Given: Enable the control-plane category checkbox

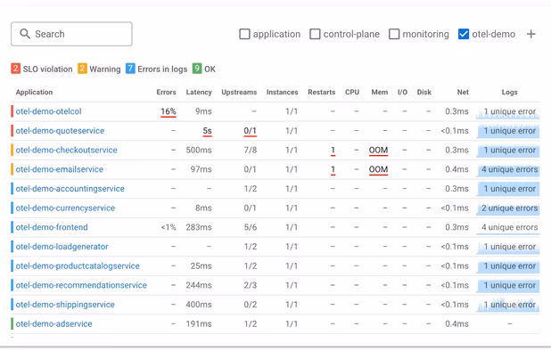Looking at the screenshot, I should coord(315,34).
